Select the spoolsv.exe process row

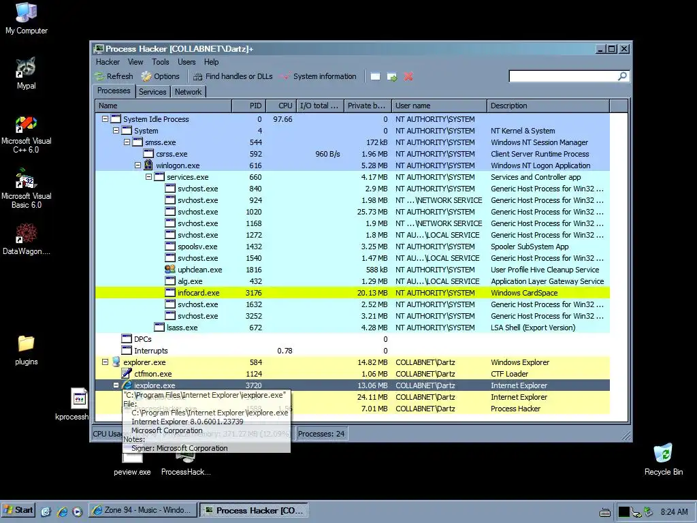tap(353, 247)
